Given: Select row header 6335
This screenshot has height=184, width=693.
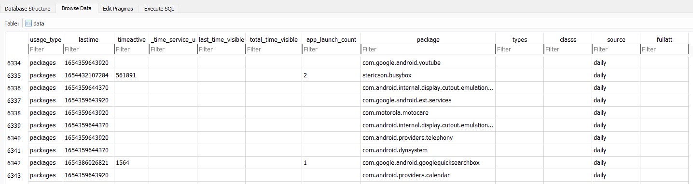Looking at the screenshot, I should [x=16, y=75].
